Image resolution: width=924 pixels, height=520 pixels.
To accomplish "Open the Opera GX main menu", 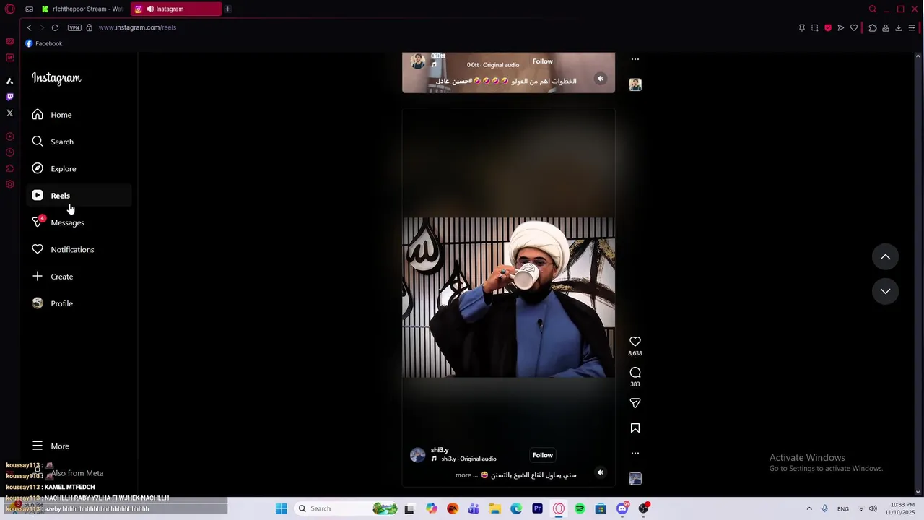I will point(10,9).
